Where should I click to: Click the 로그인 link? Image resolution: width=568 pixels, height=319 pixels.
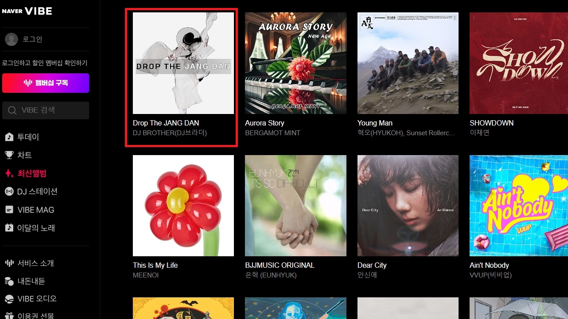[32, 39]
